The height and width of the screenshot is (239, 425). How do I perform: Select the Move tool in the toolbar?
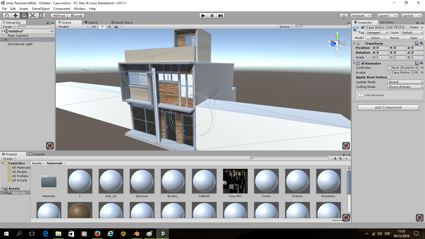tap(15, 16)
